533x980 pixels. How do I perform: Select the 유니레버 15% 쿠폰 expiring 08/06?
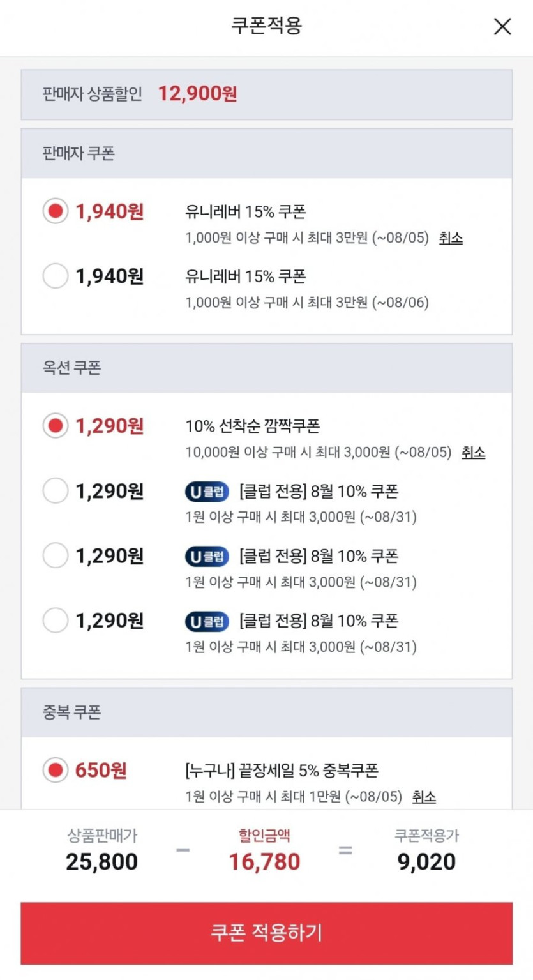click(x=56, y=276)
